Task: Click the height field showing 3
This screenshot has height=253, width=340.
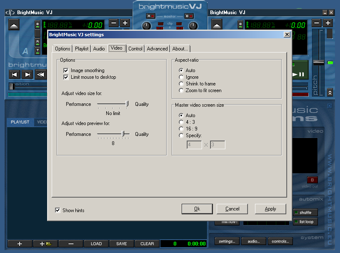Action: pos(217,145)
